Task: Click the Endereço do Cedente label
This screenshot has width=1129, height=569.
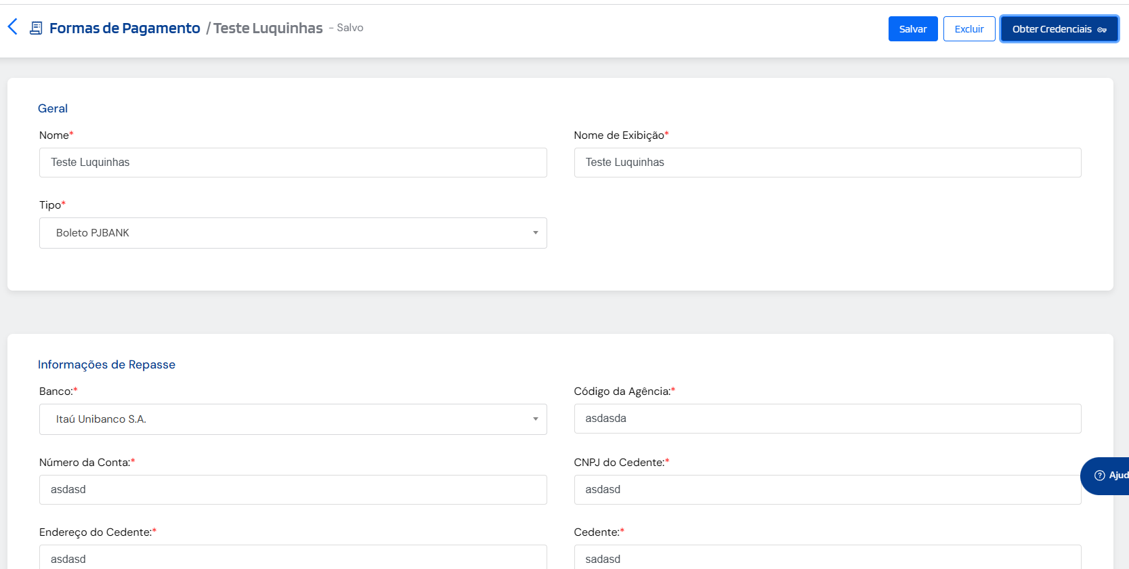Action: (98, 532)
